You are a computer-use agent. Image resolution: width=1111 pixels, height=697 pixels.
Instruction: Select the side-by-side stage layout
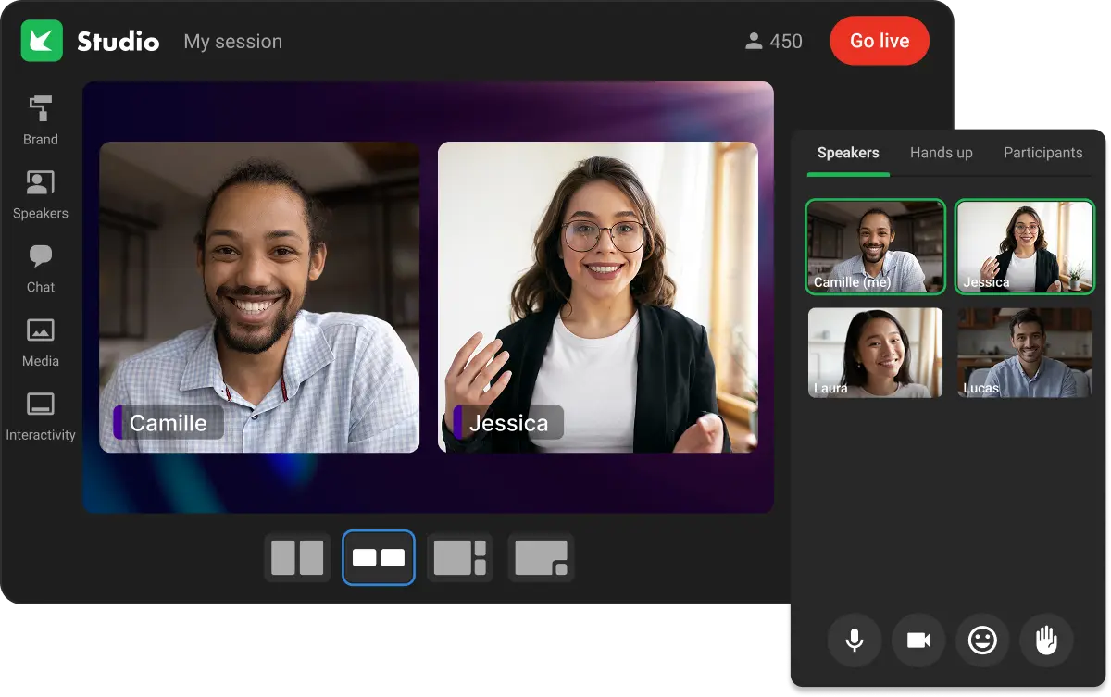coord(378,557)
